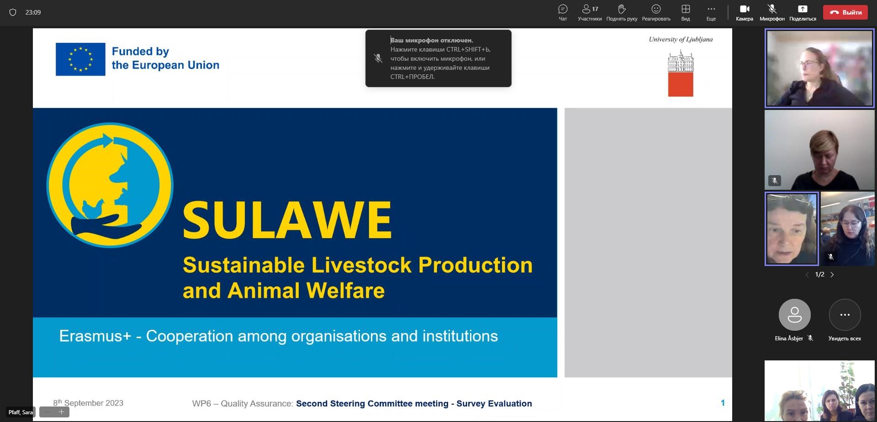Change the meeting view layout
The image size is (877, 422).
click(685, 13)
